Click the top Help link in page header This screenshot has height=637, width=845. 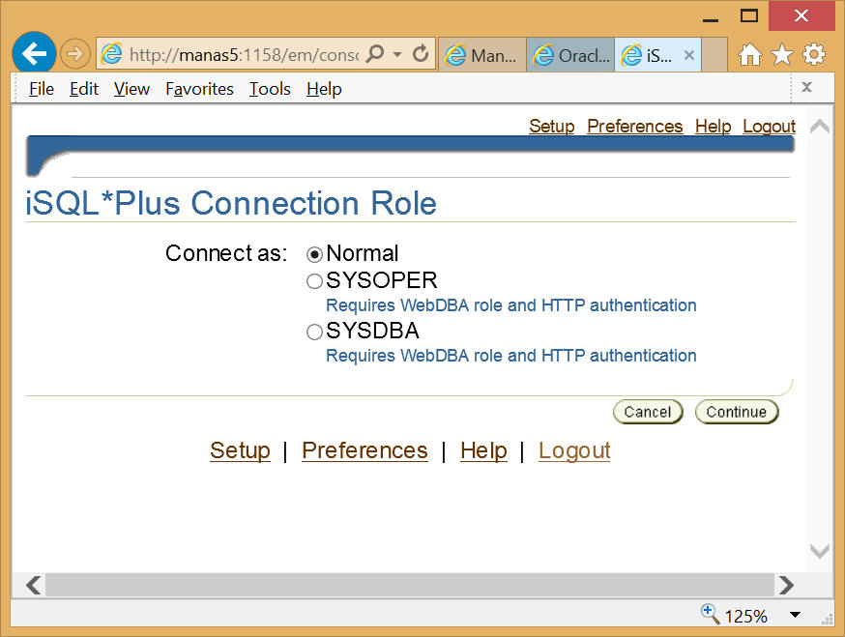713,126
